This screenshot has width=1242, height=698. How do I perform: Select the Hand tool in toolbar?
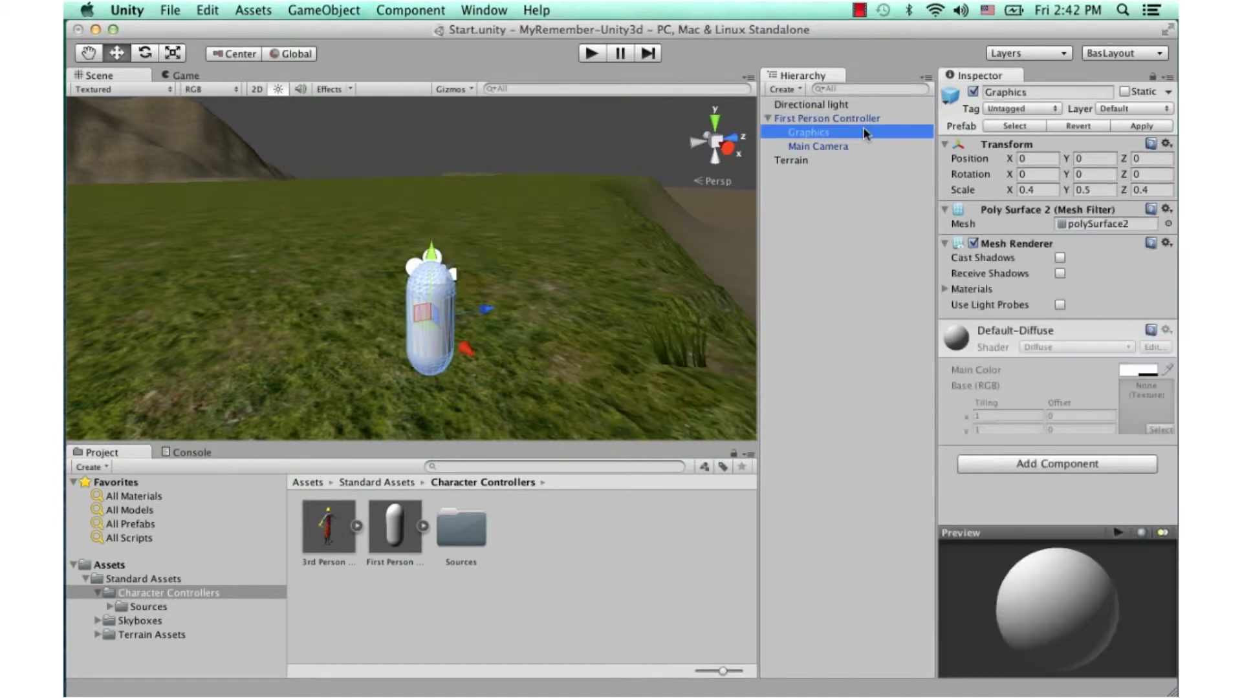click(x=89, y=53)
